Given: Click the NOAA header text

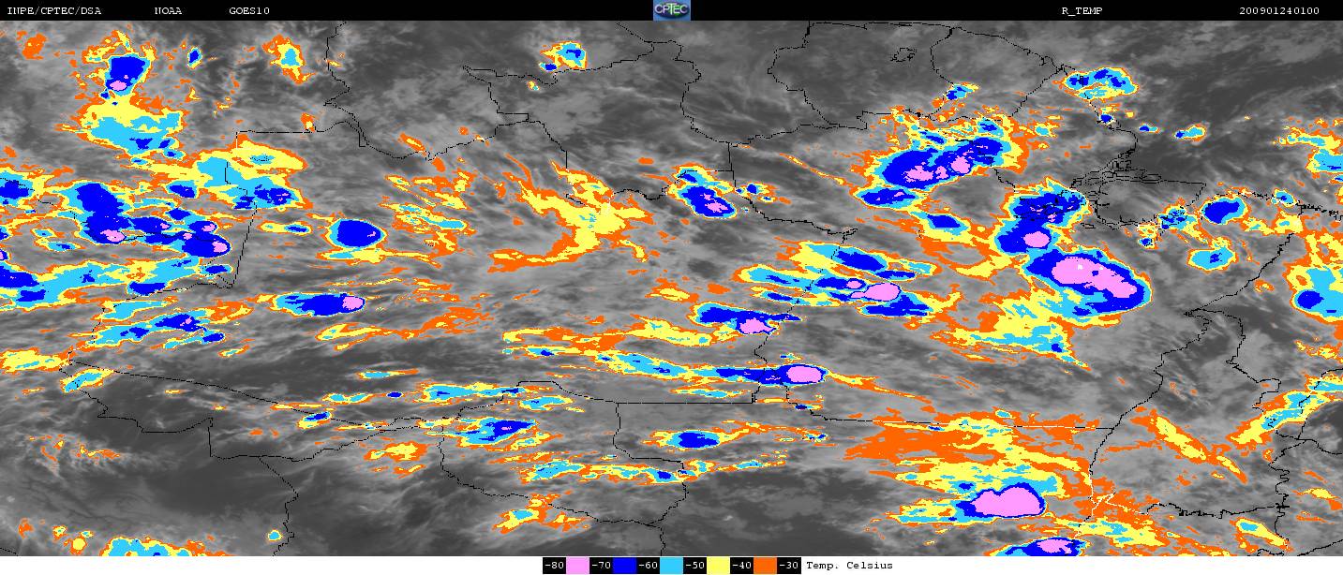Looking at the screenshot, I should click(168, 11).
